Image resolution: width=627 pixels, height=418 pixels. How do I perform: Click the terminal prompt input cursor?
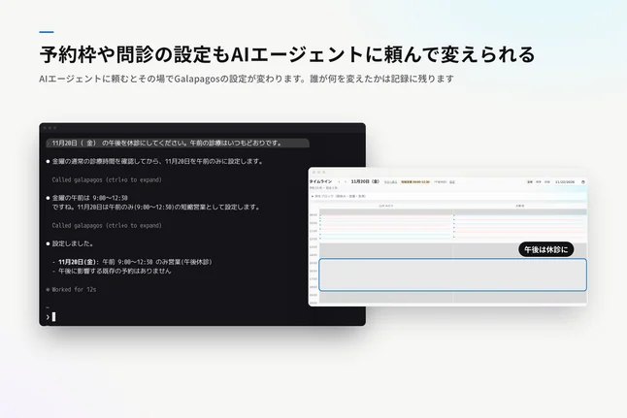(54, 317)
